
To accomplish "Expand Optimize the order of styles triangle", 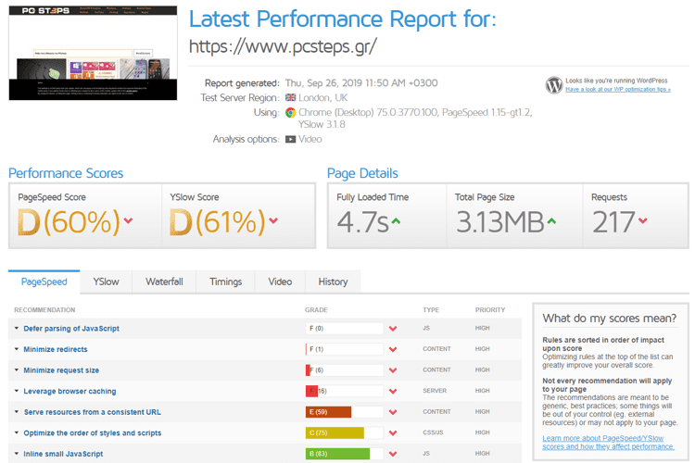I will pos(17,432).
